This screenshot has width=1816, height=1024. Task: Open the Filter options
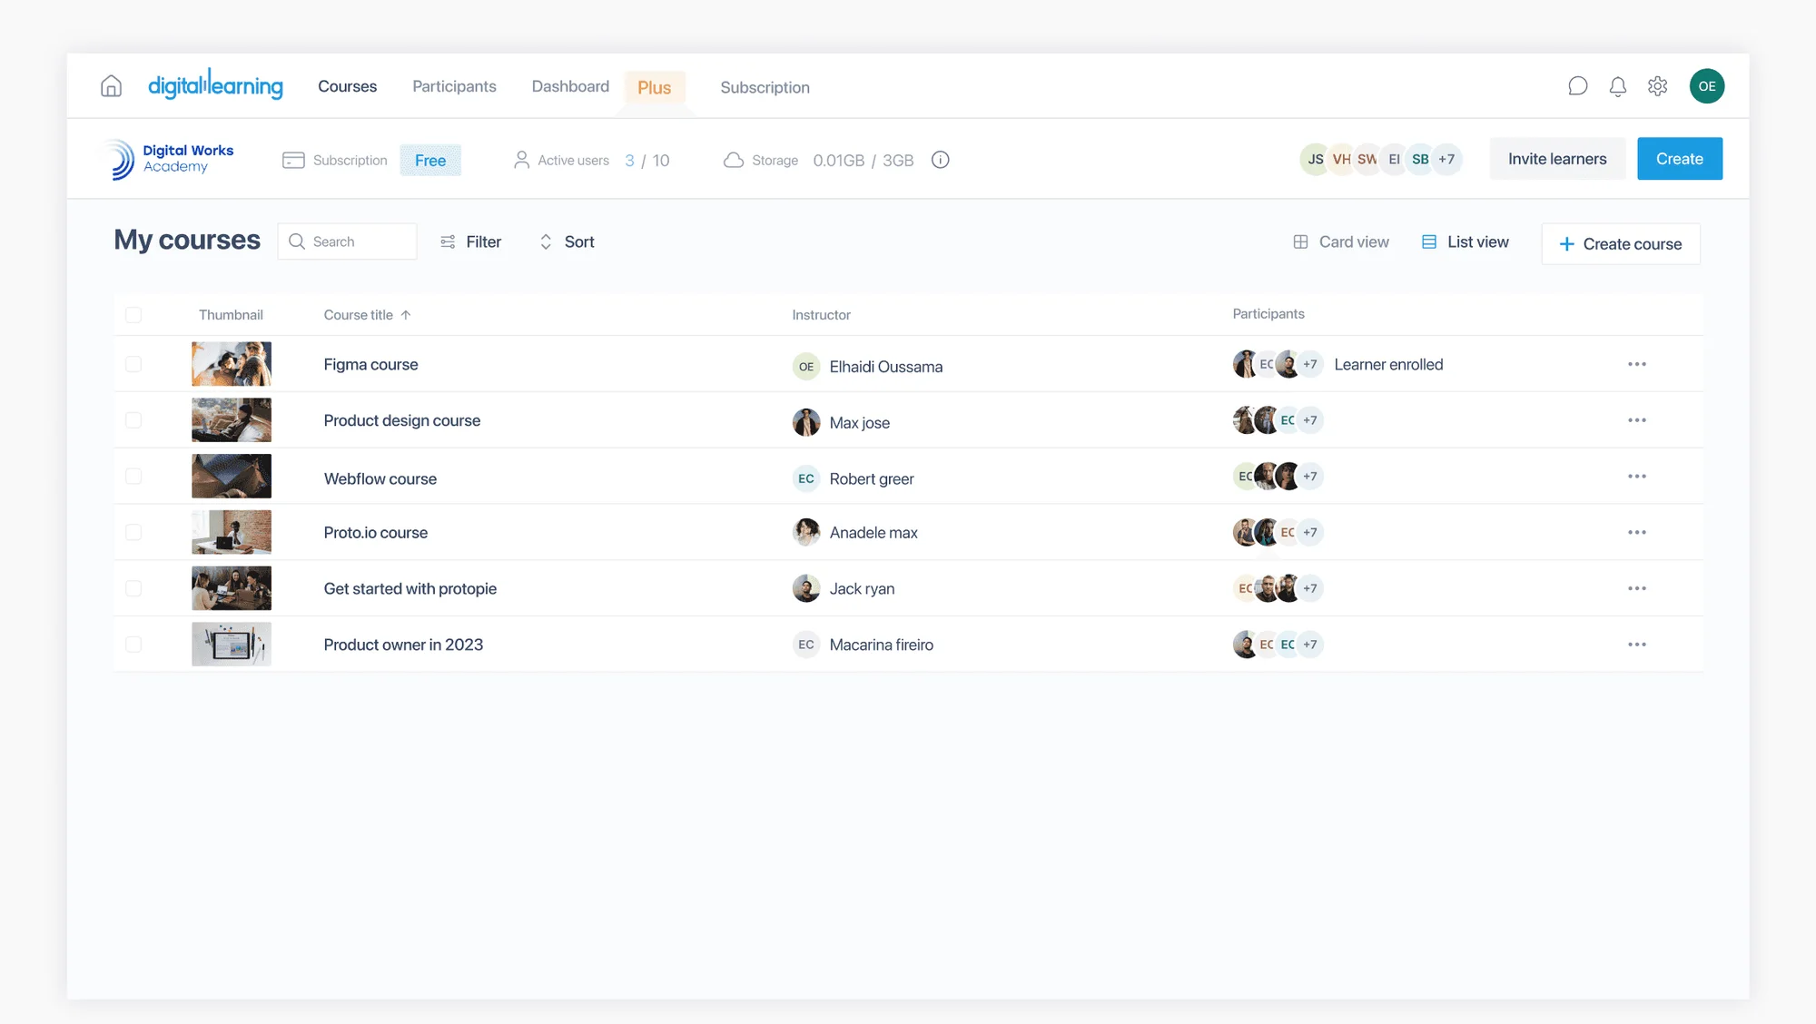(470, 241)
